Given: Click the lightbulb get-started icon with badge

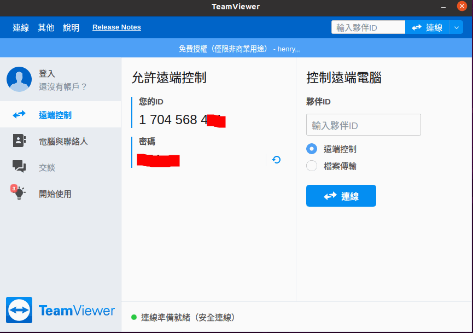Looking at the screenshot, I should [x=18, y=192].
